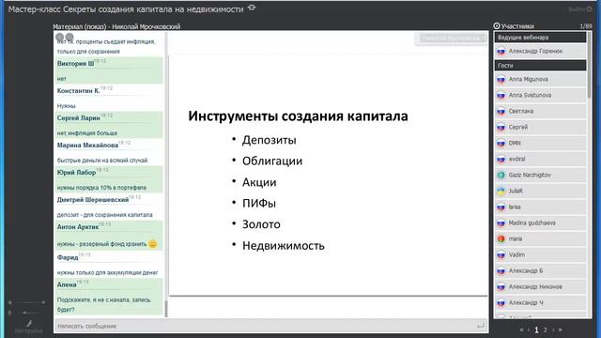Click the Выйти exit button

[580, 9]
